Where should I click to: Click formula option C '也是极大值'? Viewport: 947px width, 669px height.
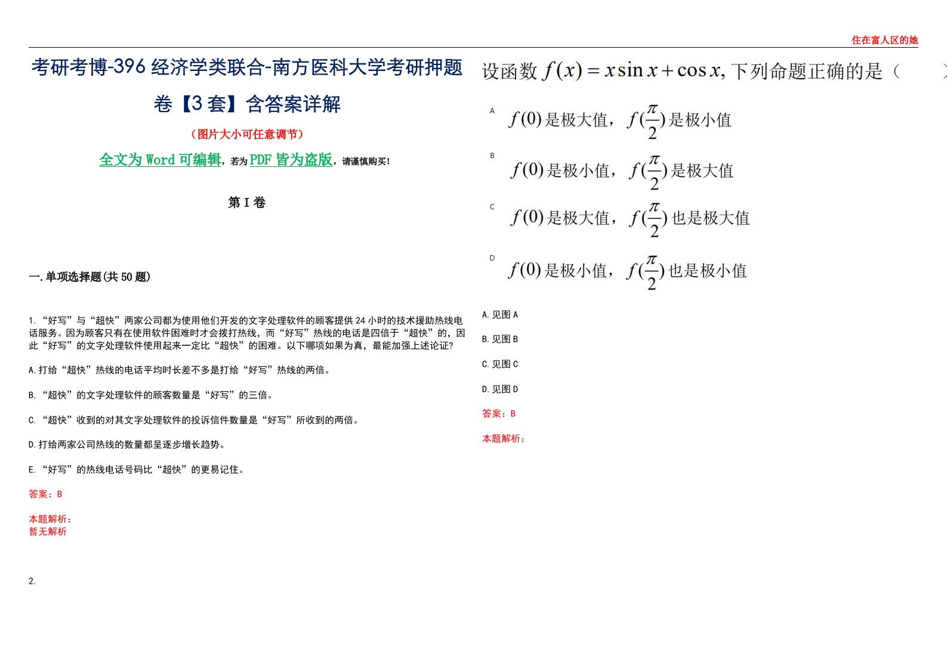[630, 219]
